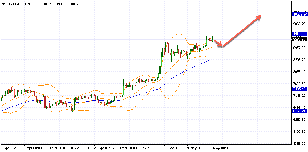Click the low price value 9190.90
The image size is (308, 152).
[61, 4]
